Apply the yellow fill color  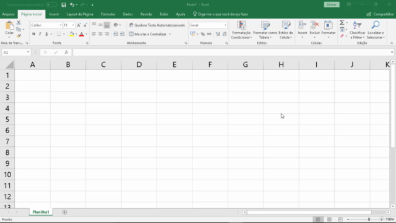click(x=72, y=34)
